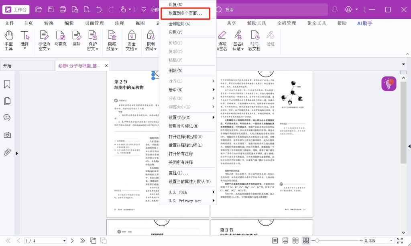The height and width of the screenshot is (246, 411).
Task: Go to the next page arrow
Action: coord(71,240)
